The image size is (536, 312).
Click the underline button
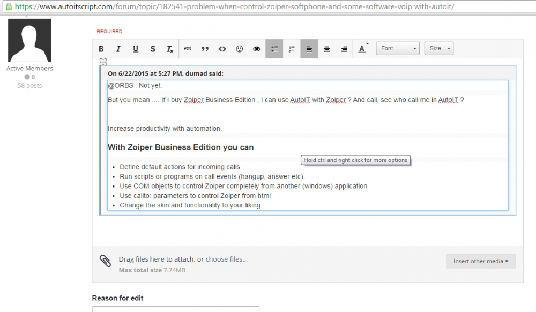[x=136, y=49]
